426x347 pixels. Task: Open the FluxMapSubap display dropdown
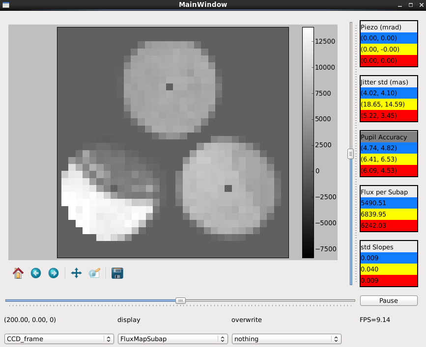173,339
